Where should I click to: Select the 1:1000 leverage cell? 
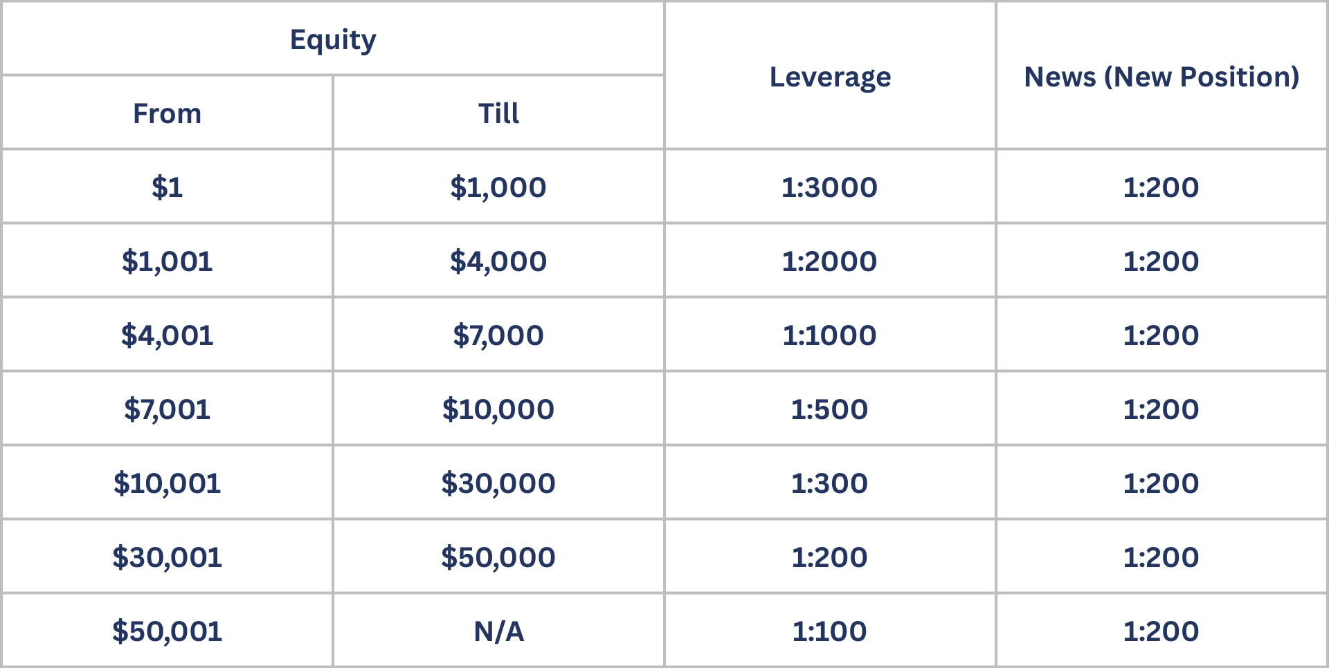829,335
